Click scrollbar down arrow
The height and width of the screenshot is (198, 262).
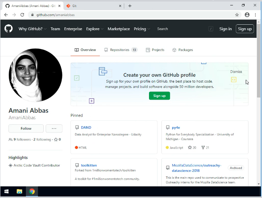point(259,184)
